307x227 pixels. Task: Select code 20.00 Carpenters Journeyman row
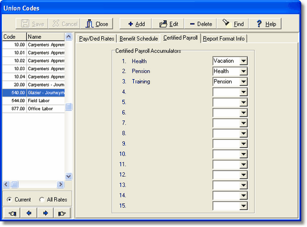coord(33,85)
